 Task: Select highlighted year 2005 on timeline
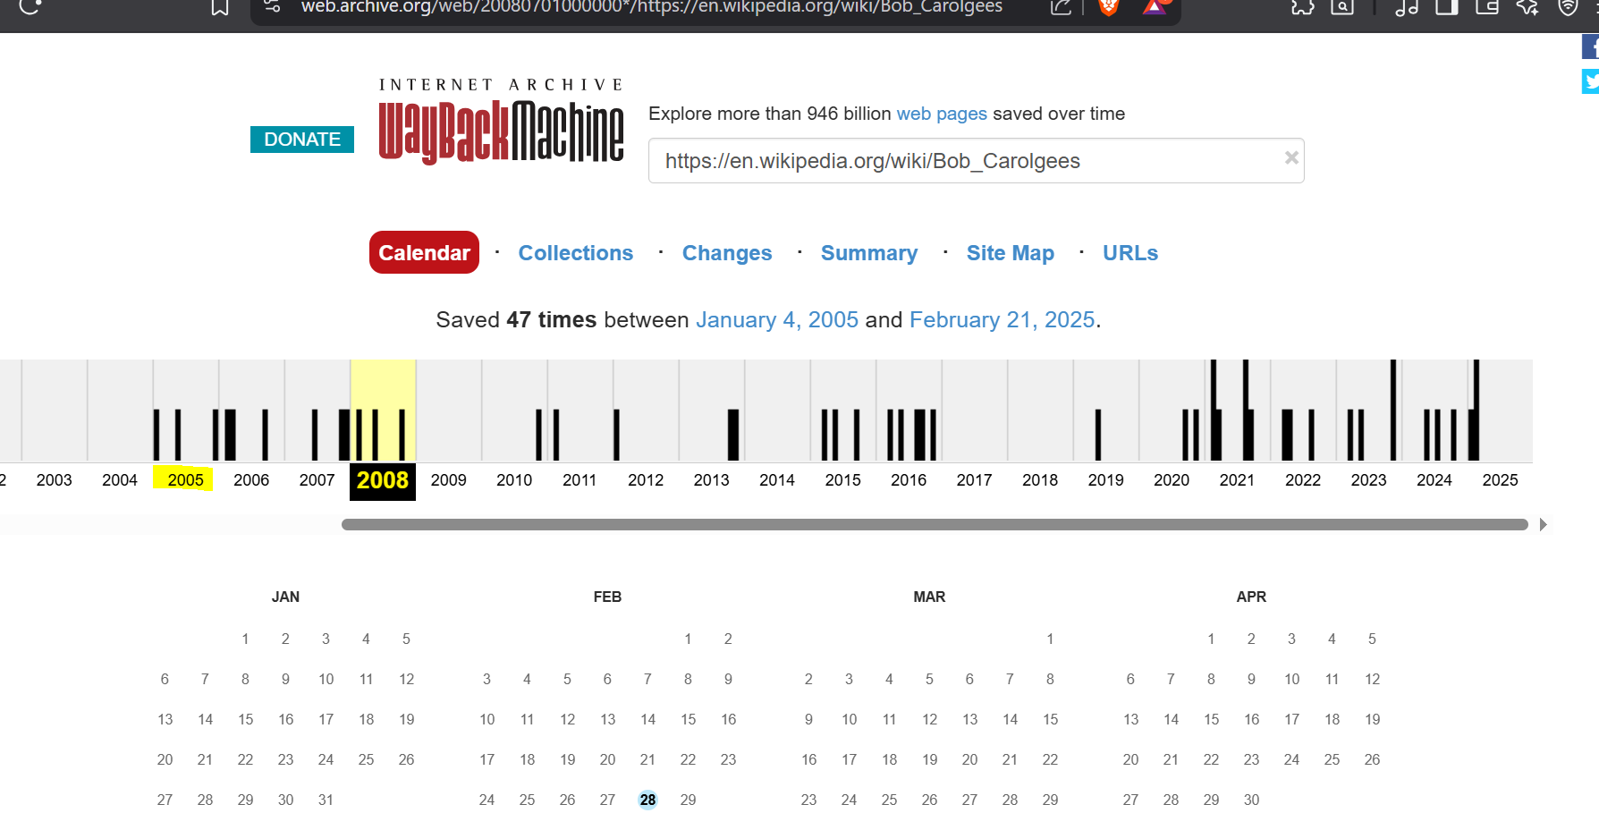(185, 480)
